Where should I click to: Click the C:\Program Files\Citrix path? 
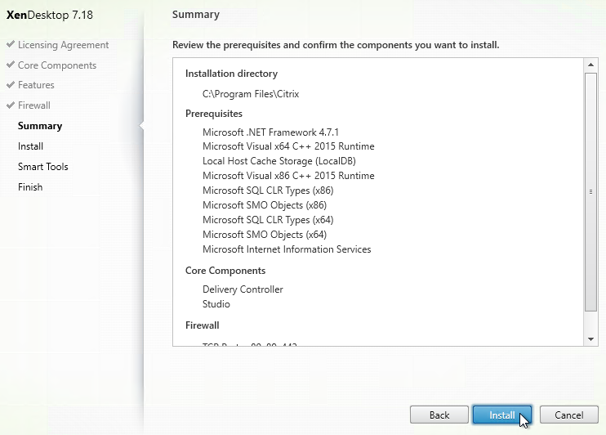(251, 94)
